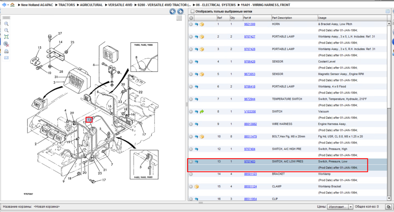
Task: Toggle show only selected callouts checkbox
Action: click(x=192, y=11)
